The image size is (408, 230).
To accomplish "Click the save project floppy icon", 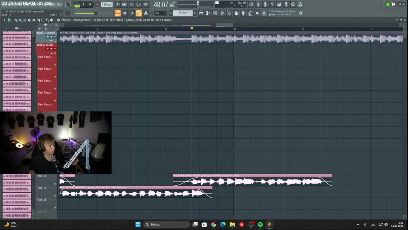I will click(x=279, y=4).
